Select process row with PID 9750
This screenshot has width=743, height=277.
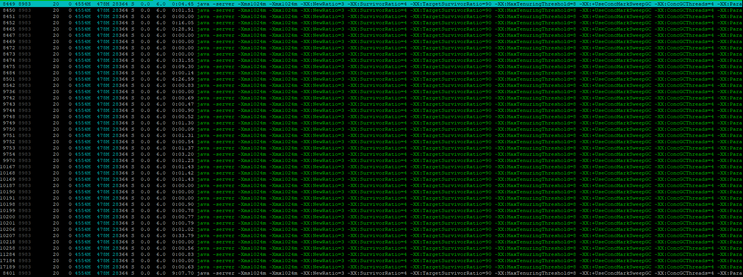tap(371, 129)
